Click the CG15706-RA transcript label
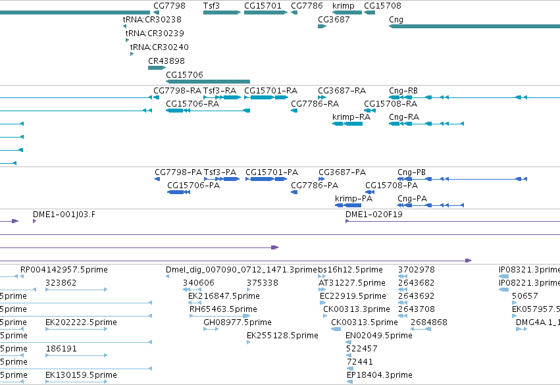This screenshot has width=560, height=385. 193,104
